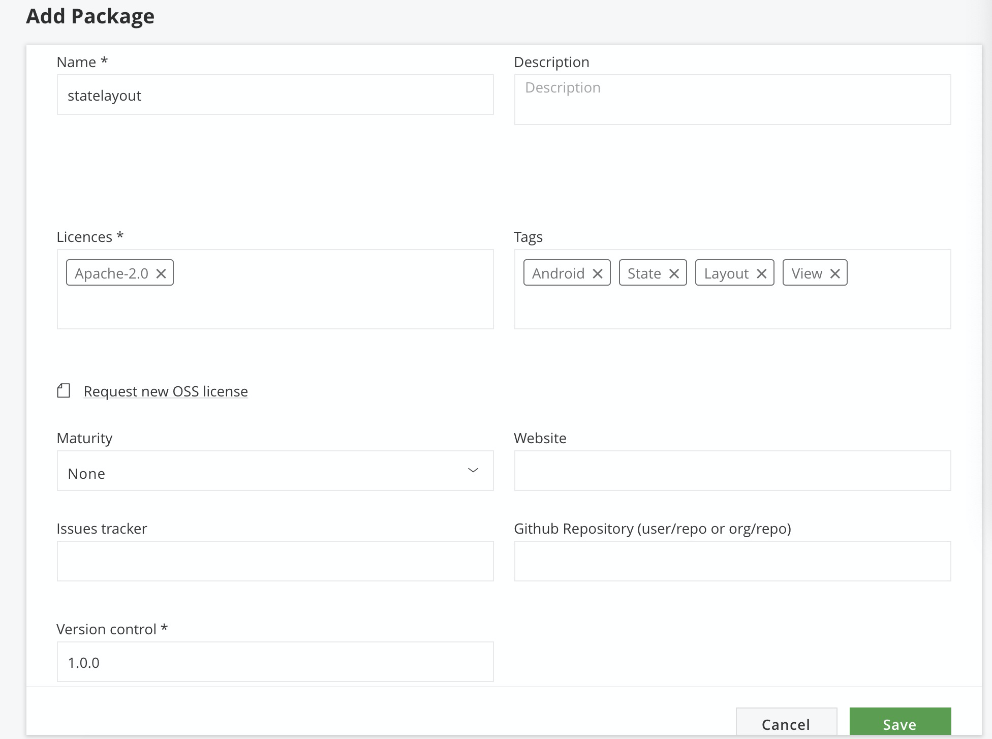
Task: Expand the Maturity dropdown chevron
Action: point(473,470)
